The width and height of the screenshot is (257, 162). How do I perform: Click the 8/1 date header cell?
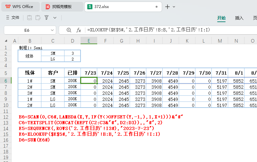236,73
